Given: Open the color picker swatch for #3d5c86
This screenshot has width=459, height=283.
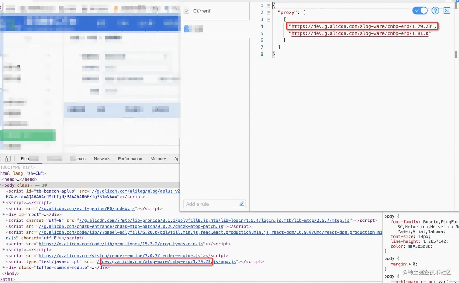Looking at the screenshot, I should (x=410, y=246).
